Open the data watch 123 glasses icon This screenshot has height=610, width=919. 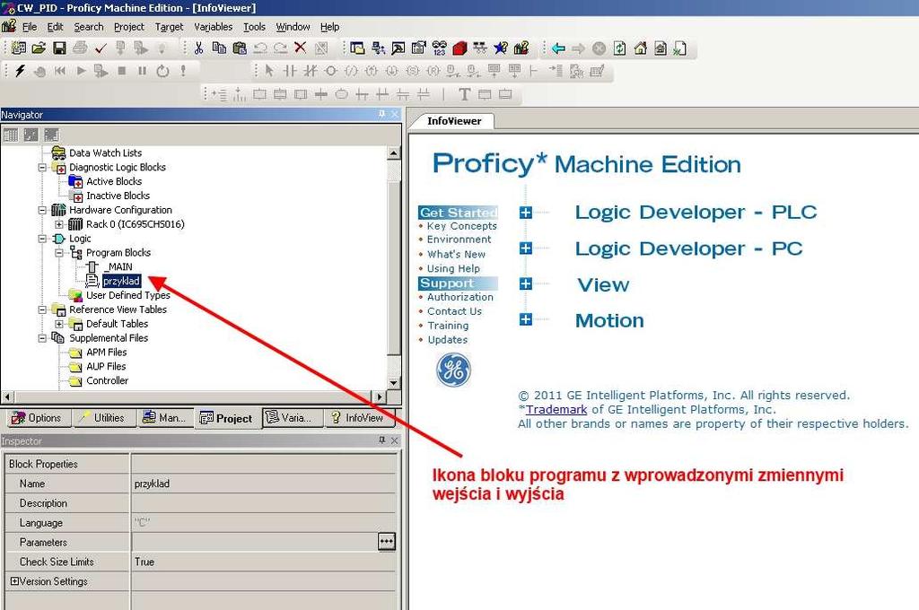(x=439, y=48)
